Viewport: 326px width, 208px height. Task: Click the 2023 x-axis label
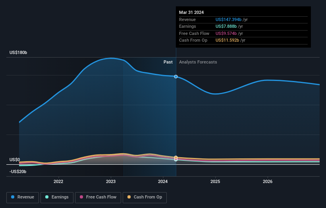coord(111,182)
